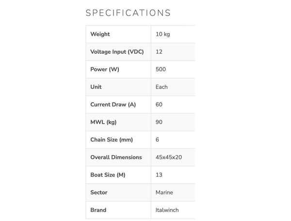Select the Chain Size (mm) label
291x221 pixels.
click(x=112, y=140)
